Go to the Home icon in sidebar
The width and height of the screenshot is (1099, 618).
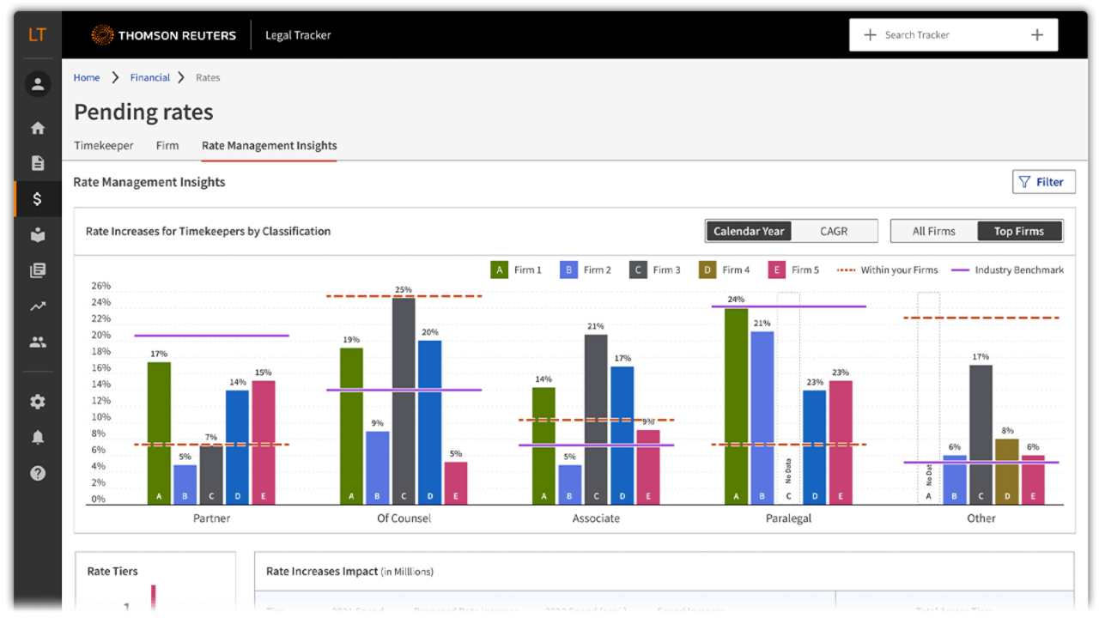coord(37,128)
